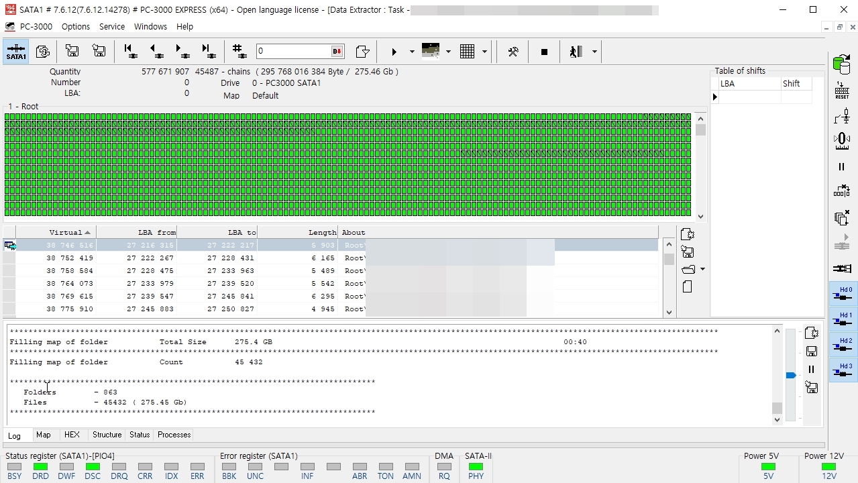Click the Start play arrow in toolbar

(394, 52)
